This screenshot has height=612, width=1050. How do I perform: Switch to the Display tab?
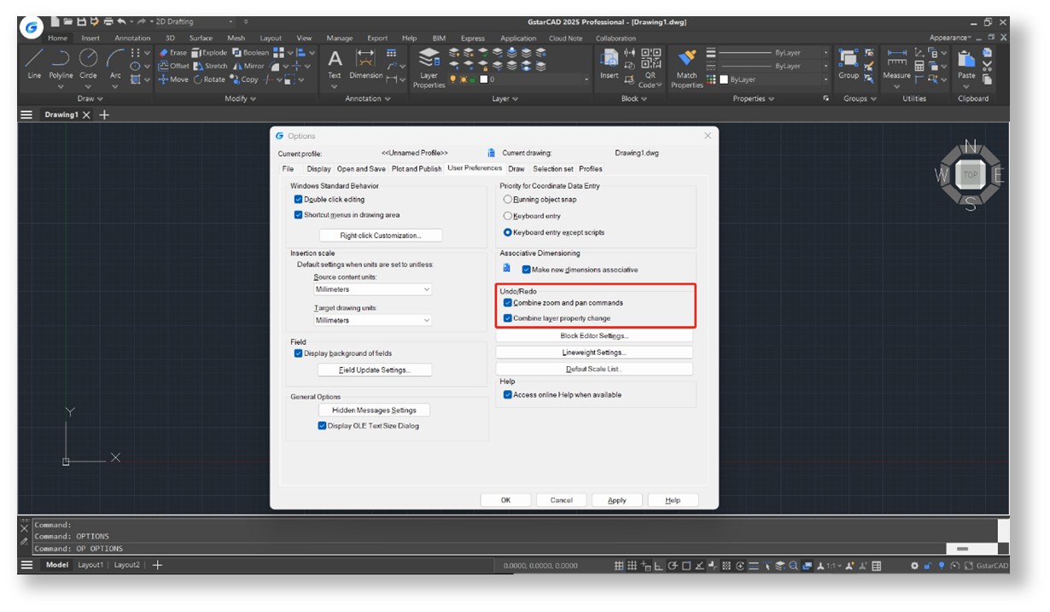tap(318, 169)
